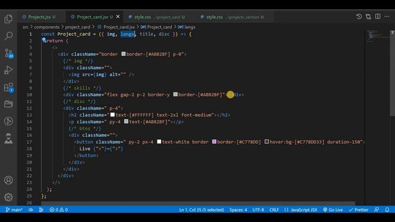Open the editor More Actions ellipsis

coord(387,17)
